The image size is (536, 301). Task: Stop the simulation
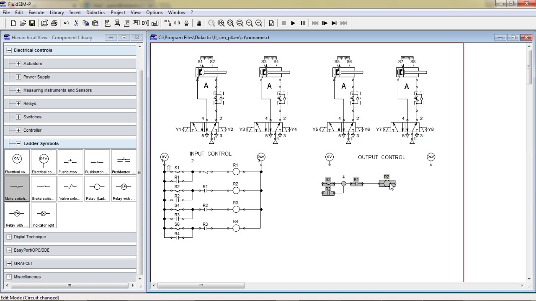click(x=284, y=23)
